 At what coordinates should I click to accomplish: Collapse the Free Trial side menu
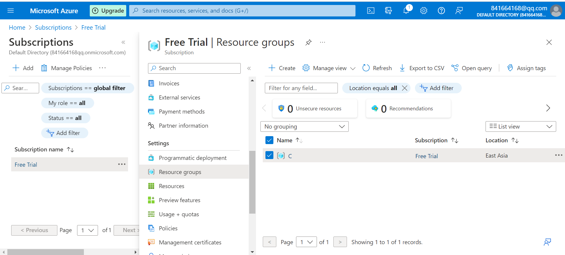pyautogui.click(x=249, y=68)
